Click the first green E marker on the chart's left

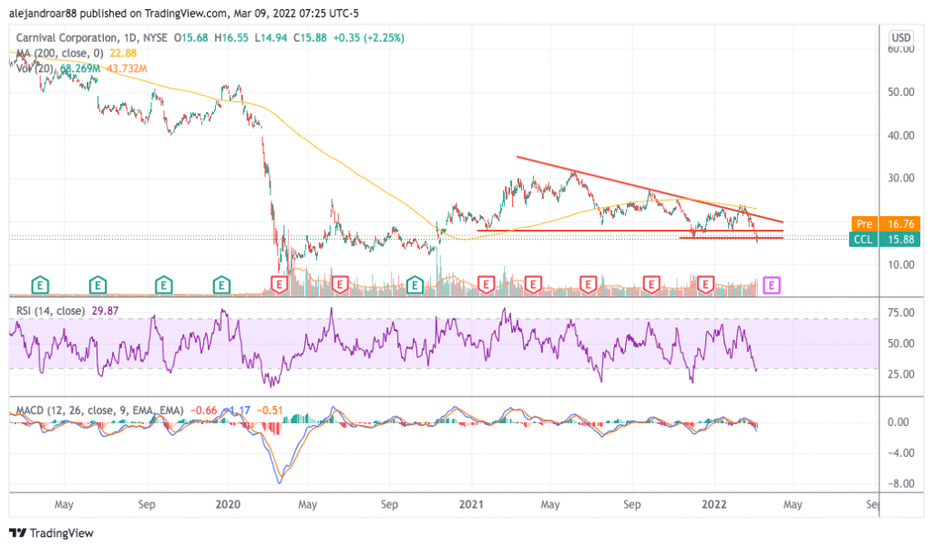pos(40,285)
